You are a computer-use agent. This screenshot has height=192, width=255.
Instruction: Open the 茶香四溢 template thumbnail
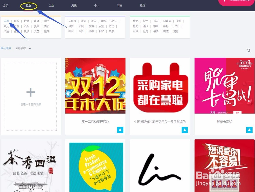(31, 166)
